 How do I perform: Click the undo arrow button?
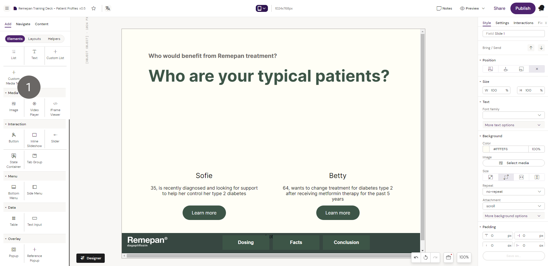(x=416, y=257)
